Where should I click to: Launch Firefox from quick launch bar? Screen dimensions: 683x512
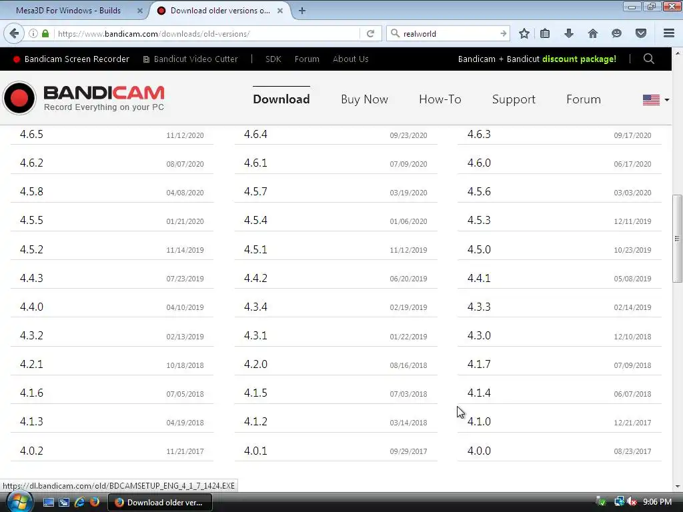pyautogui.click(x=94, y=502)
